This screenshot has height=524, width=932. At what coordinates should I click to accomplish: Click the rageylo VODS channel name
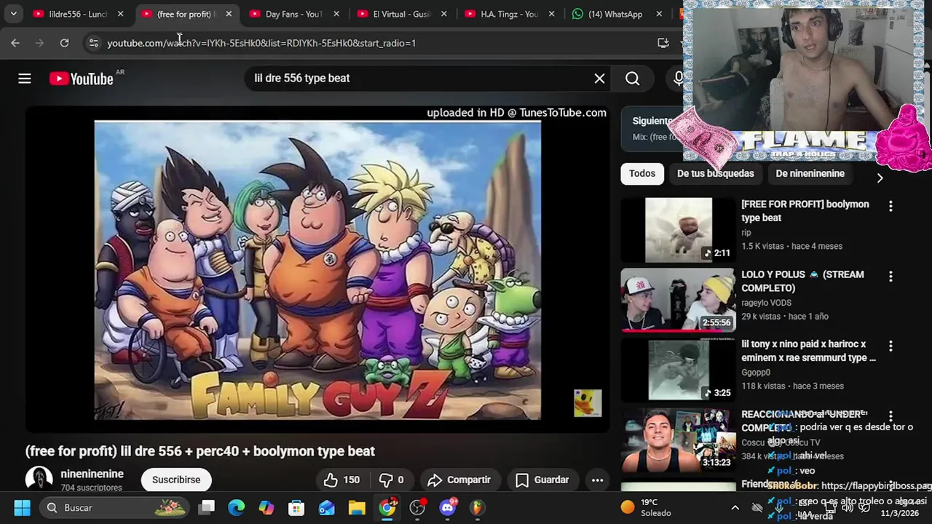coord(766,303)
